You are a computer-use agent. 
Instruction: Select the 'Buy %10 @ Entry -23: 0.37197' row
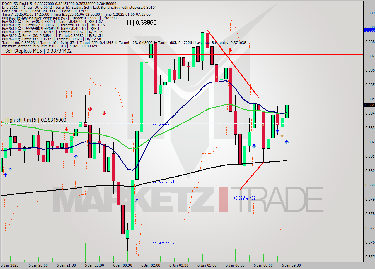52,32
